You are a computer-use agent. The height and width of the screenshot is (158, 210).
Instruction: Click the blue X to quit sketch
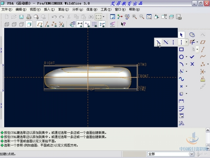[x=192, y=64]
